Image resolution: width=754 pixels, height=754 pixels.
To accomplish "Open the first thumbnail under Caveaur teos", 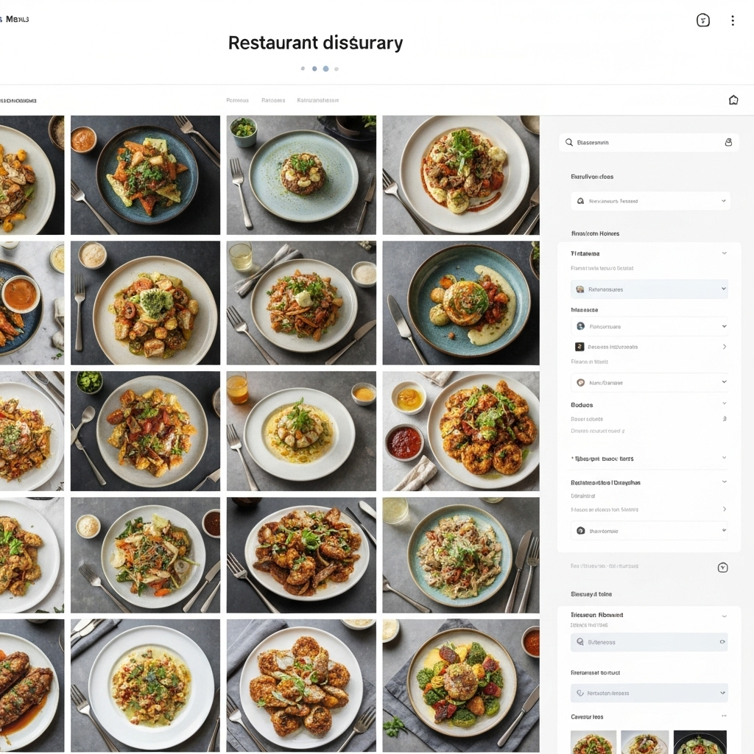I will click(x=593, y=742).
